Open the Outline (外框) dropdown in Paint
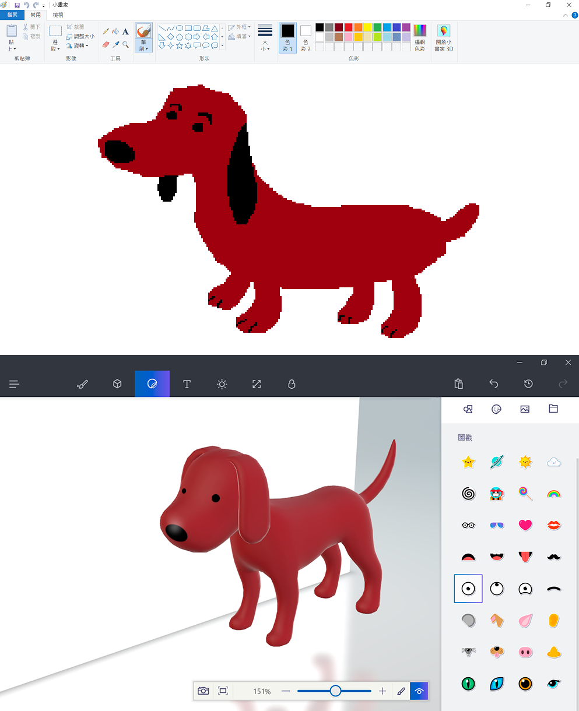Image resolution: width=579 pixels, height=711 pixels. (239, 27)
